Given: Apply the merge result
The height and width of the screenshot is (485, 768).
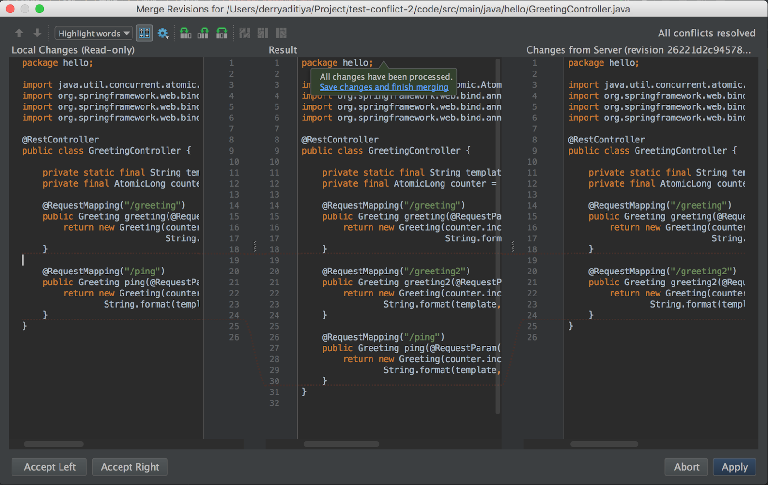Looking at the screenshot, I should (734, 467).
